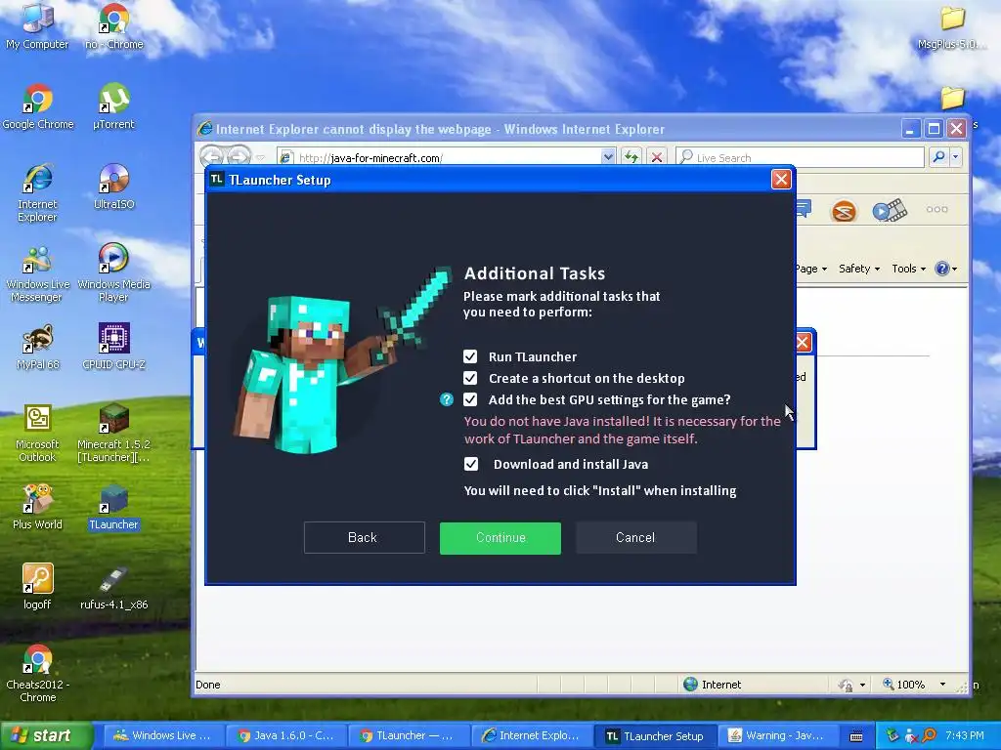Uncheck Create a shortcut on the desktop
Screen dimensions: 1001x750
tap(470, 378)
